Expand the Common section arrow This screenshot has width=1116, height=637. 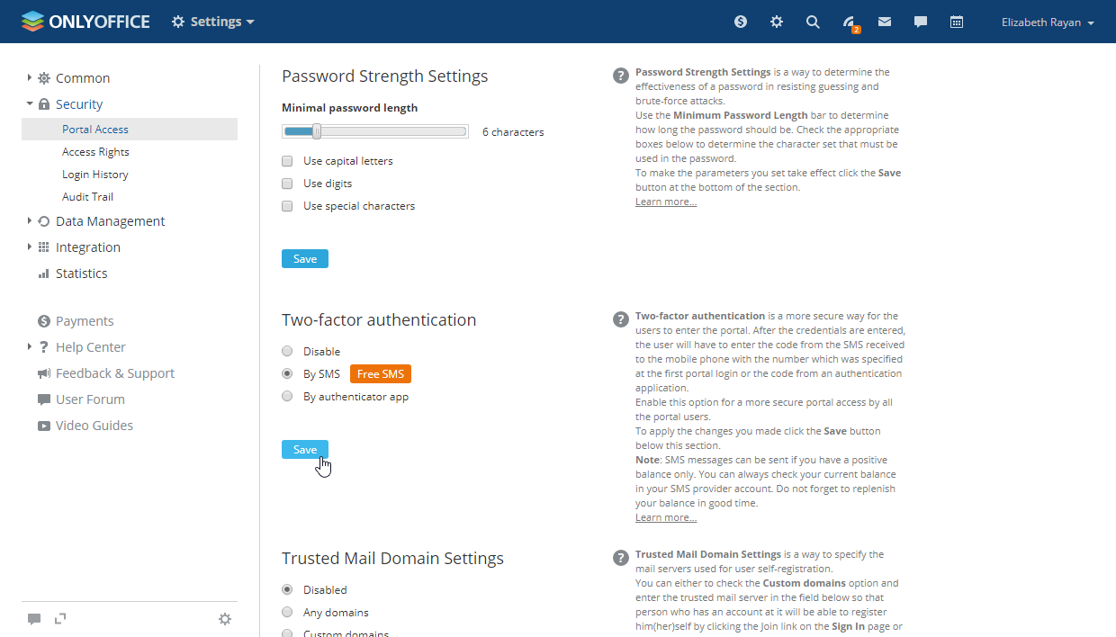coord(29,78)
